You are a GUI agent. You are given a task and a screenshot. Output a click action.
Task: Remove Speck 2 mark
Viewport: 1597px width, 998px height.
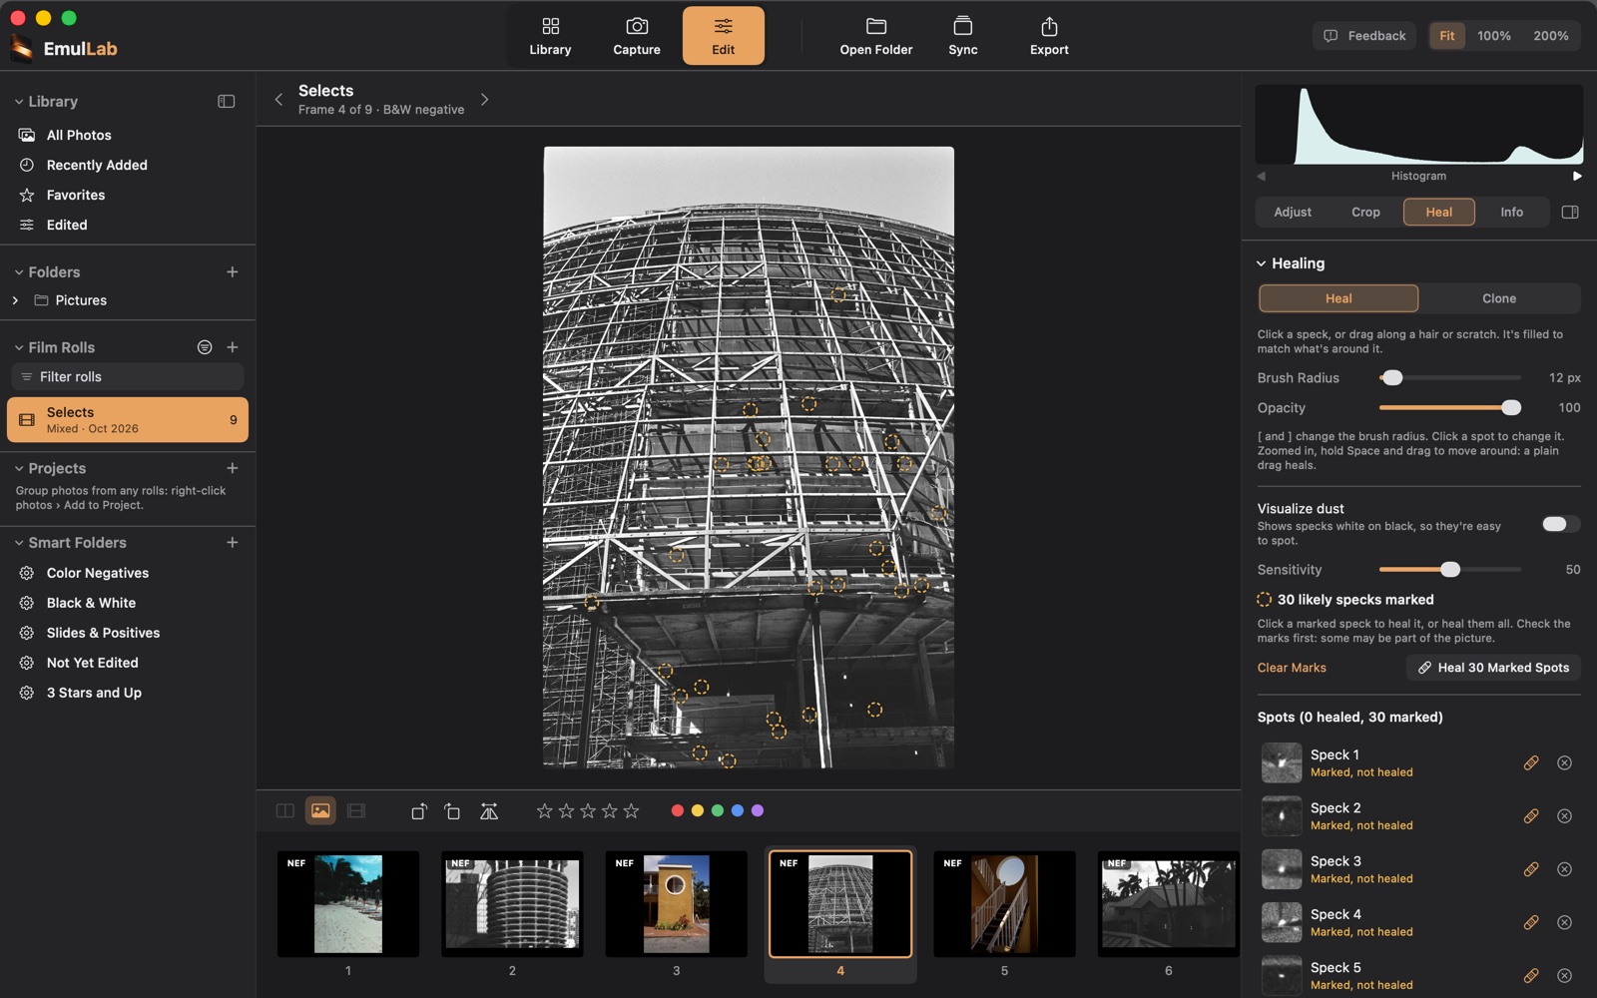point(1565,816)
